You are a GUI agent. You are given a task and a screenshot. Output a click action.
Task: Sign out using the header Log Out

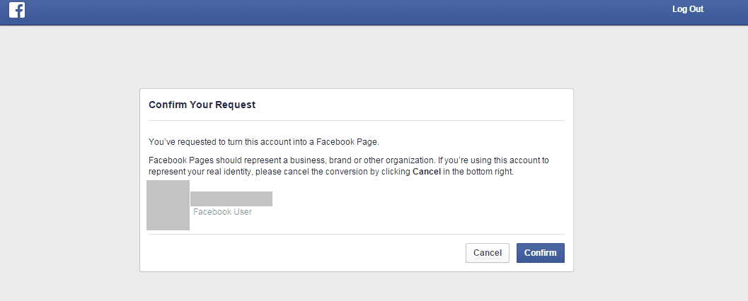pos(687,9)
